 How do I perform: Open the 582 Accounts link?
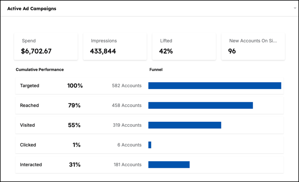point(127,86)
